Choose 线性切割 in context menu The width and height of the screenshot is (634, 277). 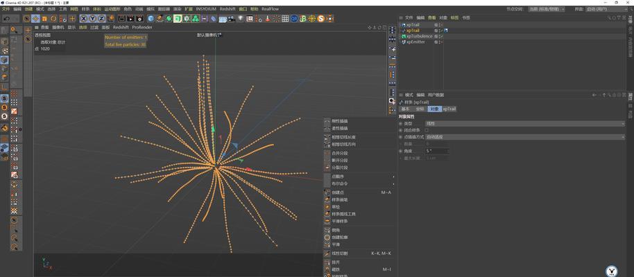coord(358,253)
